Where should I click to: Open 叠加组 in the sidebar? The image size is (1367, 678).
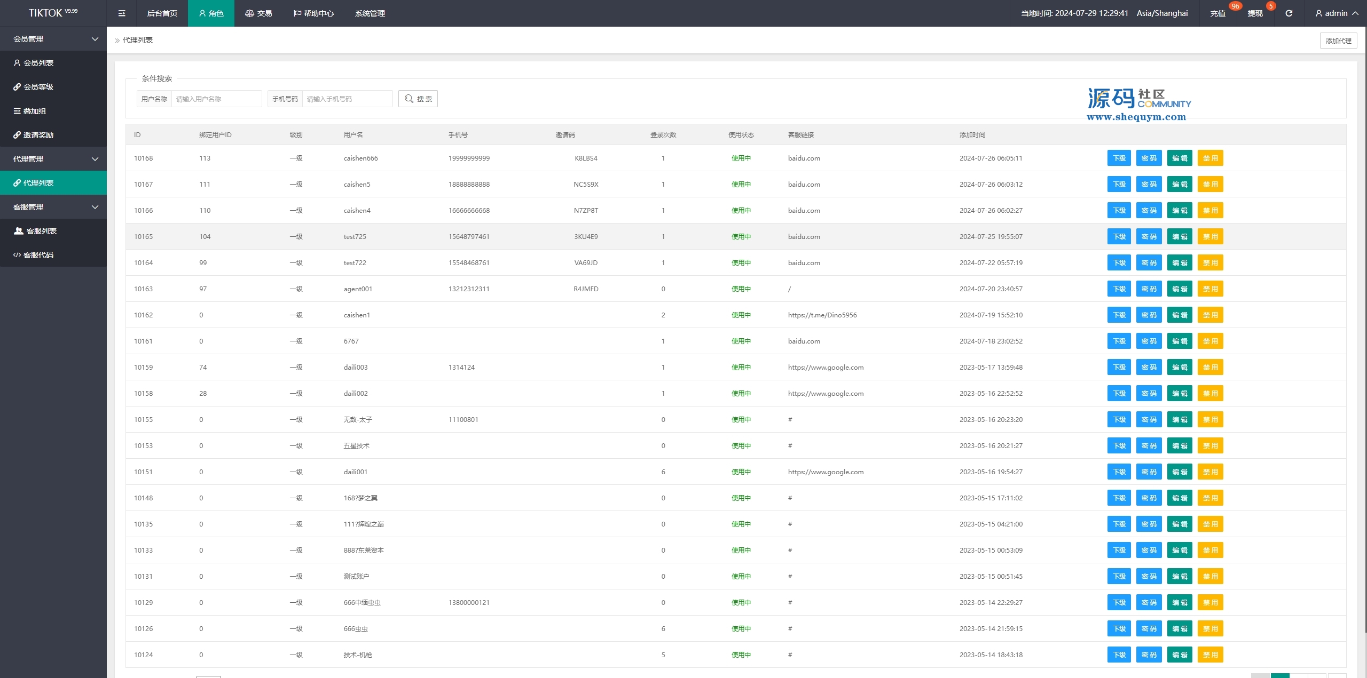click(x=53, y=111)
